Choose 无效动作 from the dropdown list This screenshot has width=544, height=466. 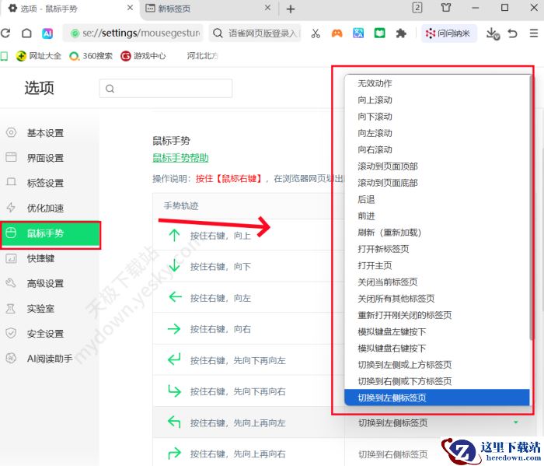pyautogui.click(x=437, y=84)
